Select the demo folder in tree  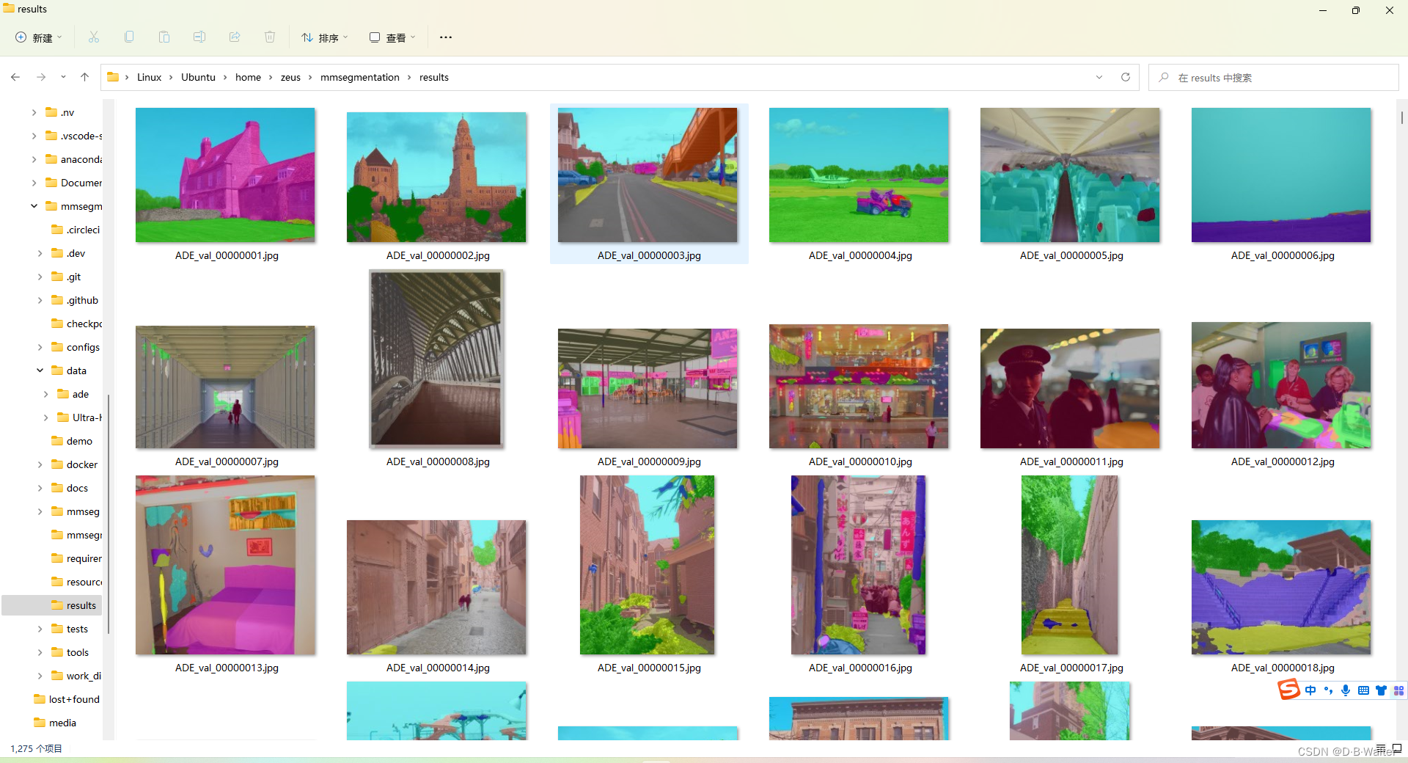71,441
